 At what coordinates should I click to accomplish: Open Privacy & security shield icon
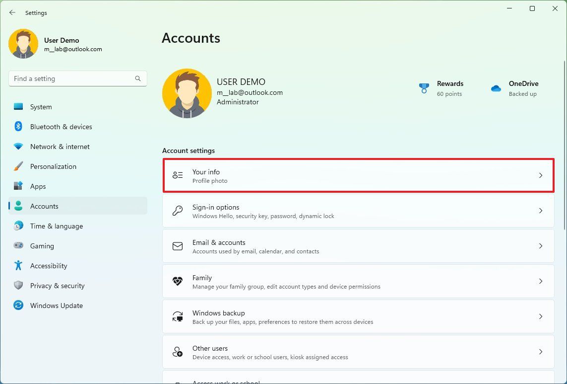coord(18,286)
